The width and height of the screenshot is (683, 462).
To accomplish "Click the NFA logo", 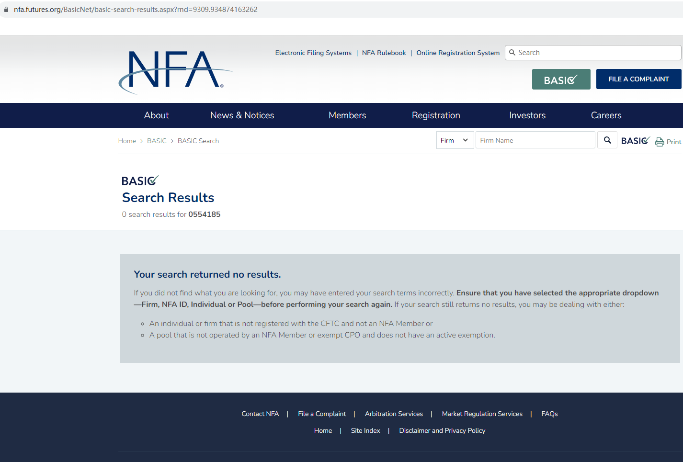I will 175,72.
